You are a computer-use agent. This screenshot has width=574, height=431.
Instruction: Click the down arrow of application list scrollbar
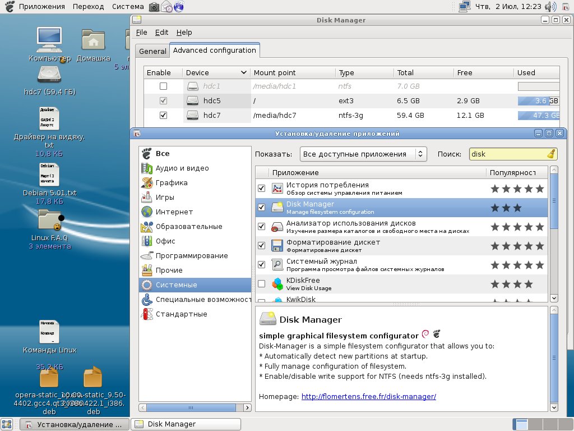[x=554, y=299]
